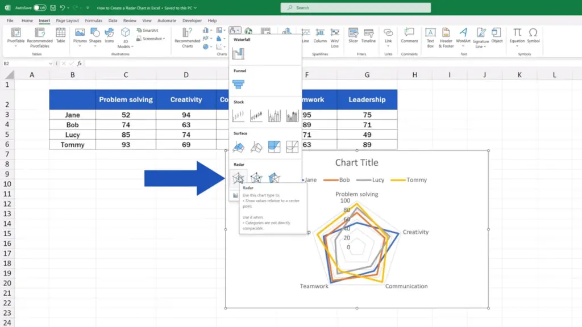Choose the Filled Radar chart type
This screenshot has width=582, height=327.
(274, 178)
